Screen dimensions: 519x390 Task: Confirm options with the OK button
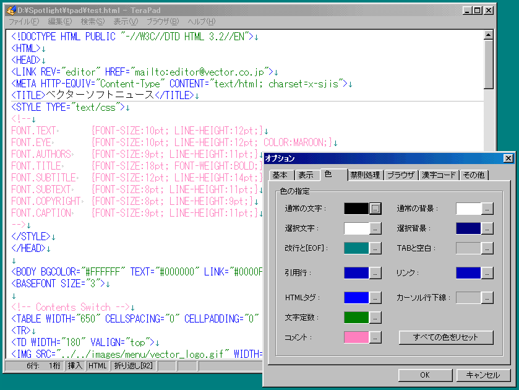pos(425,375)
